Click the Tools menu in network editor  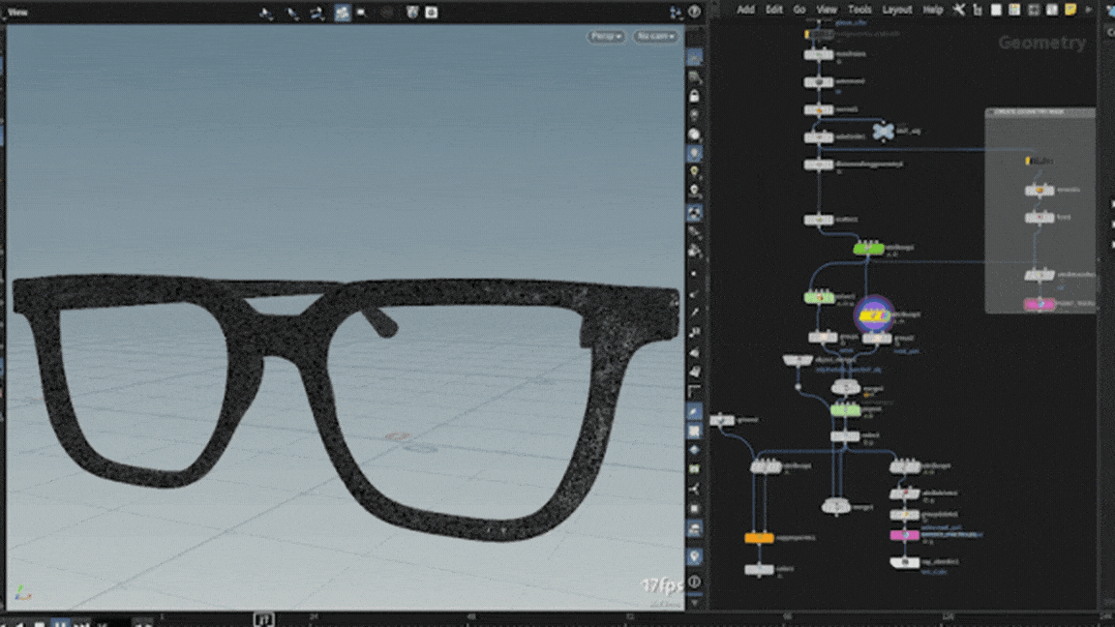[859, 10]
